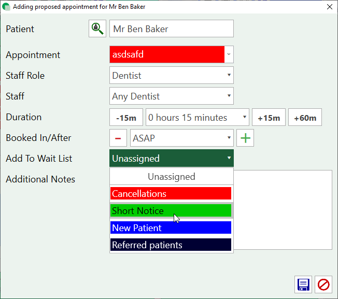Screen dimensions: 338x299
Task: Click the red minus Booked In/After icon
Action: (x=118, y=138)
